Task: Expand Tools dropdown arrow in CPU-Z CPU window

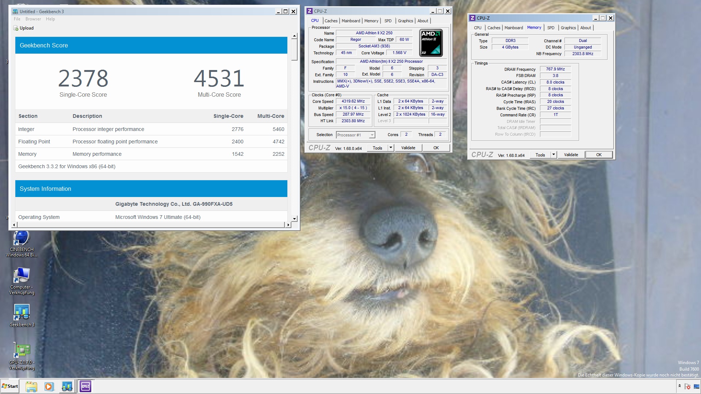Action: click(x=391, y=148)
